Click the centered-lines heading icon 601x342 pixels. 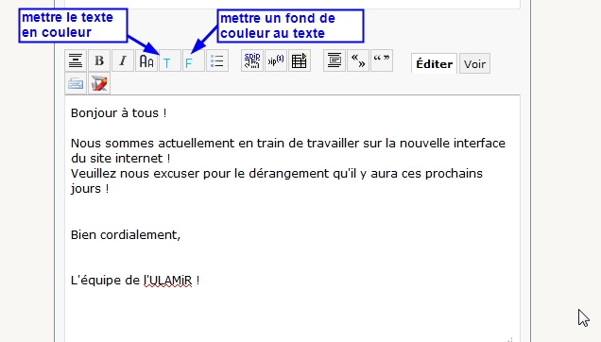pyautogui.click(x=76, y=60)
